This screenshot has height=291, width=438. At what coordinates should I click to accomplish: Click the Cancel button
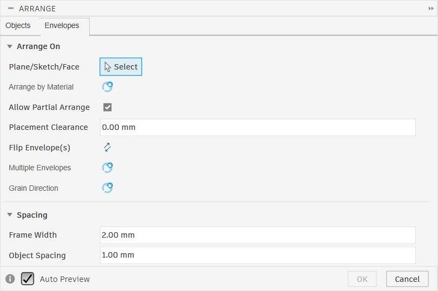click(x=407, y=279)
